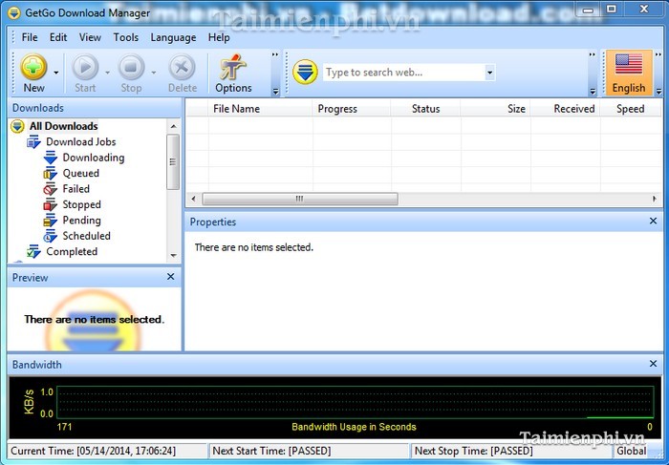Click the Failed tree icon
Image resolution: width=669 pixels, height=465 pixels.
coord(51,189)
